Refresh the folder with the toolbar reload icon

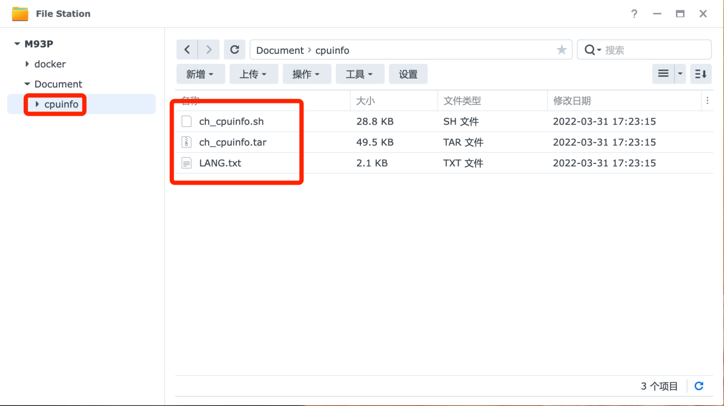[x=235, y=50]
